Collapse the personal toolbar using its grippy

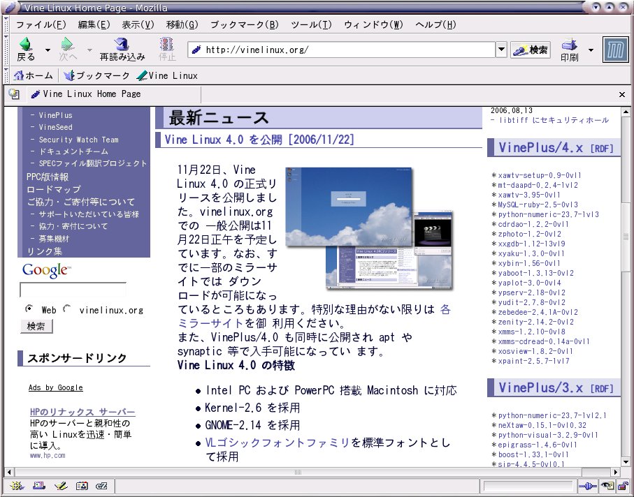(x=6, y=75)
